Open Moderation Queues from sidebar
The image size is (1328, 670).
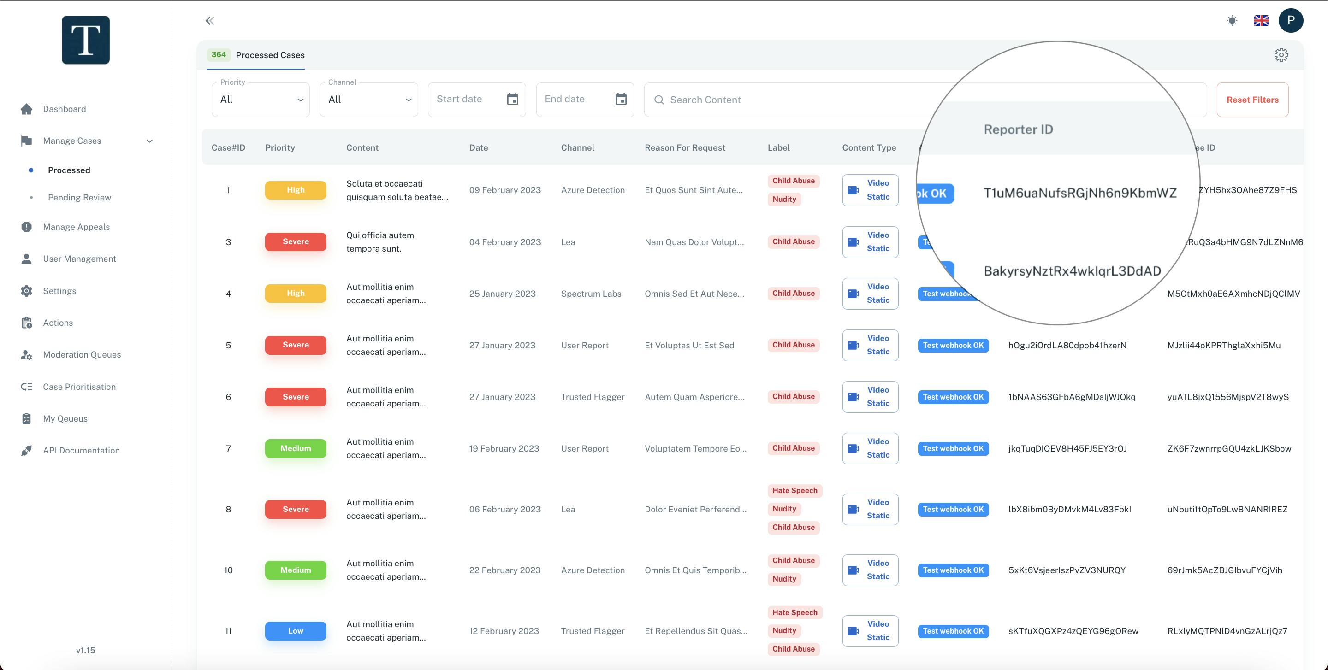coord(82,354)
